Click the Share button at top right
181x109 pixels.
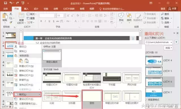click(x=173, y=9)
